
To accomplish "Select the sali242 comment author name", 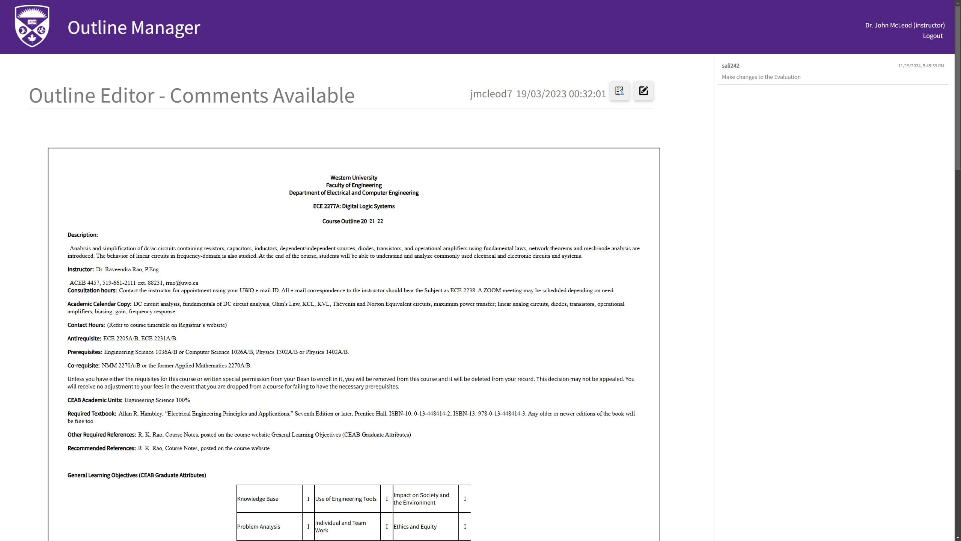I will [730, 65].
